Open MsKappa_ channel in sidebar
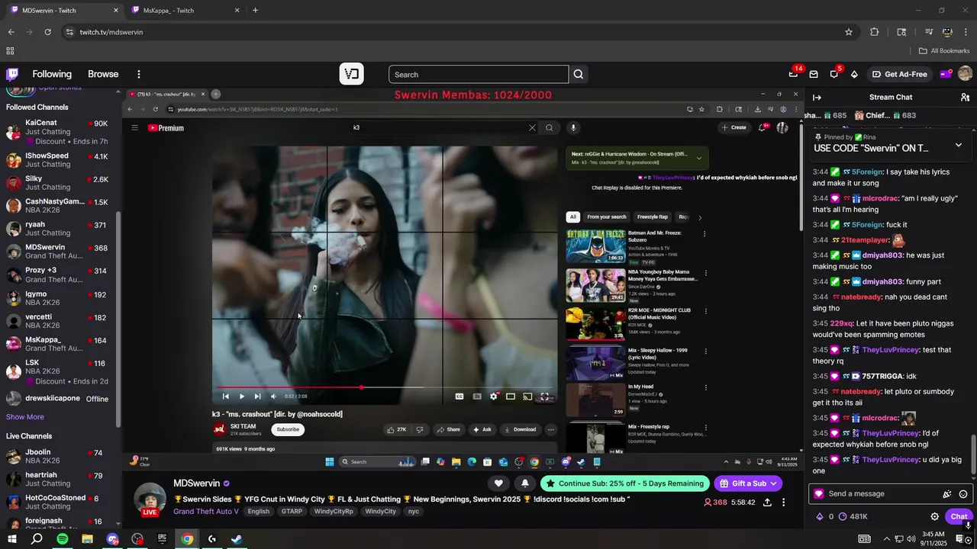Image resolution: width=977 pixels, height=549 pixels. click(x=60, y=344)
